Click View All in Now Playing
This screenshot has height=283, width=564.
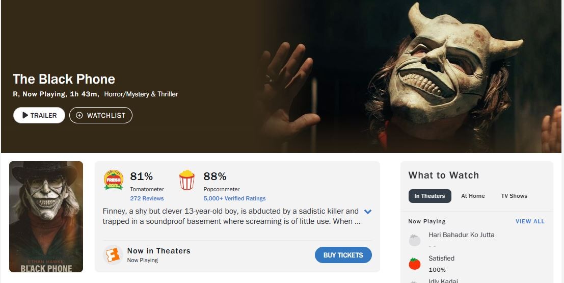(x=530, y=221)
